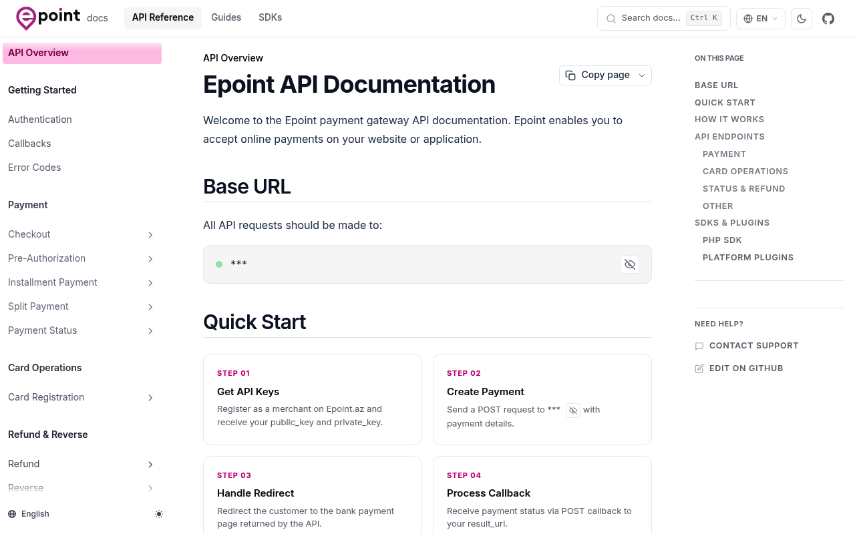The width and height of the screenshot is (855, 534).
Task: Jump to OTHER subsection
Action: tap(718, 206)
